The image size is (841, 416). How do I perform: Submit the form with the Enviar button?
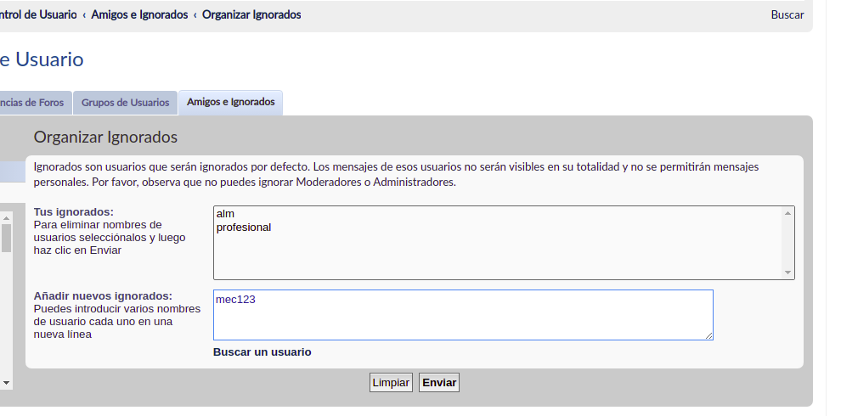click(438, 383)
